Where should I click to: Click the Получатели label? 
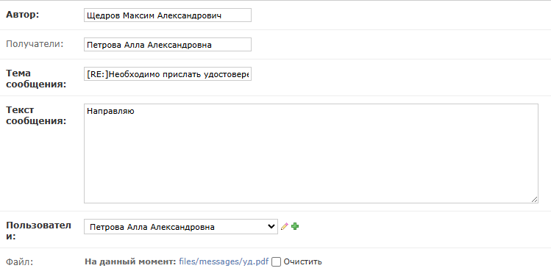click(35, 44)
